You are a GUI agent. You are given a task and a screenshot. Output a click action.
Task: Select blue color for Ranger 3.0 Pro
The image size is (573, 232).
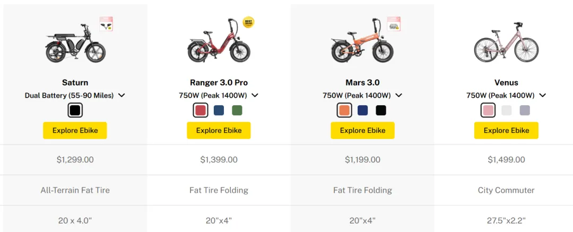tap(219, 110)
